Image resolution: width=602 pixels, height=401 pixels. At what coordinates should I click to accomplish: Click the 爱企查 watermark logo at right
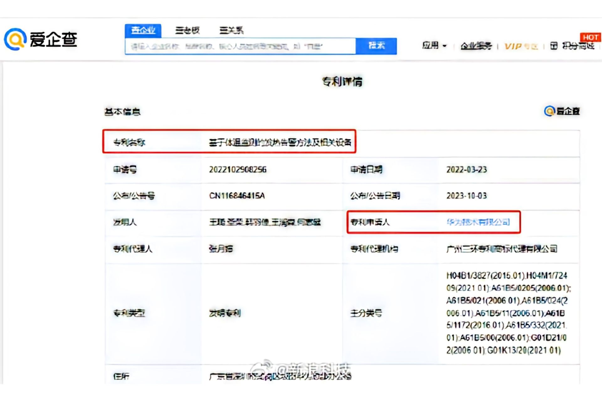click(562, 111)
